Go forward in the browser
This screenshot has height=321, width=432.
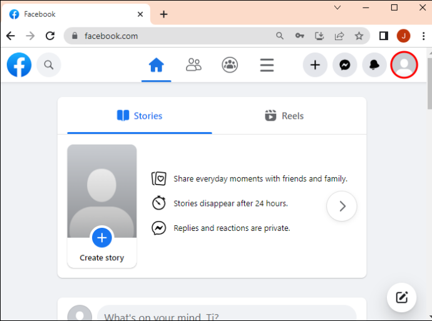pos(30,36)
